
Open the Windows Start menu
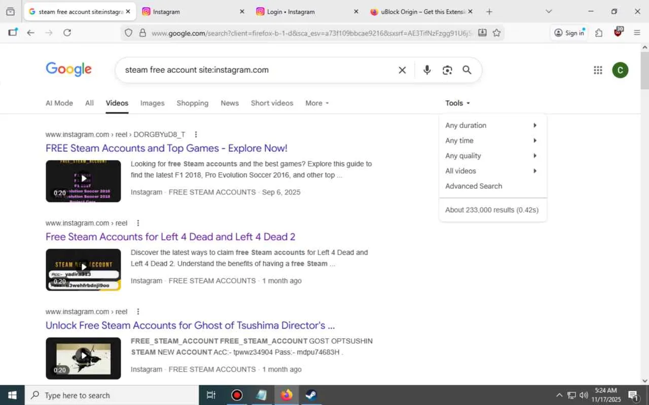(12, 395)
